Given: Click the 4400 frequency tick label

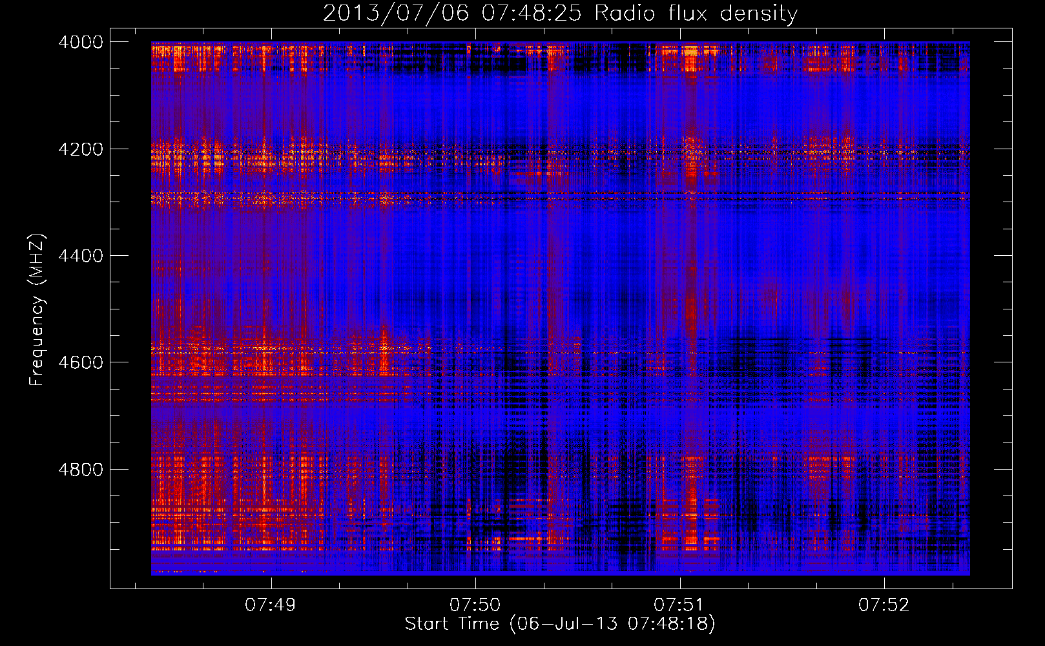Looking at the screenshot, I should [81, 256].
